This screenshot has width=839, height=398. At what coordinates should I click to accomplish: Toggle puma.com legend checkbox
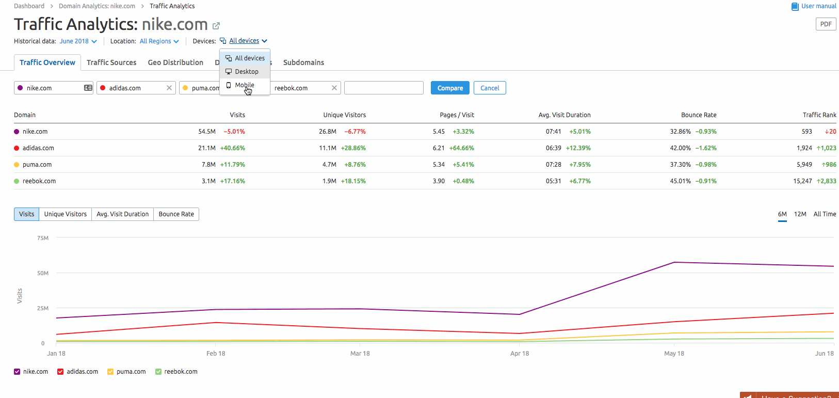[110, 372]
